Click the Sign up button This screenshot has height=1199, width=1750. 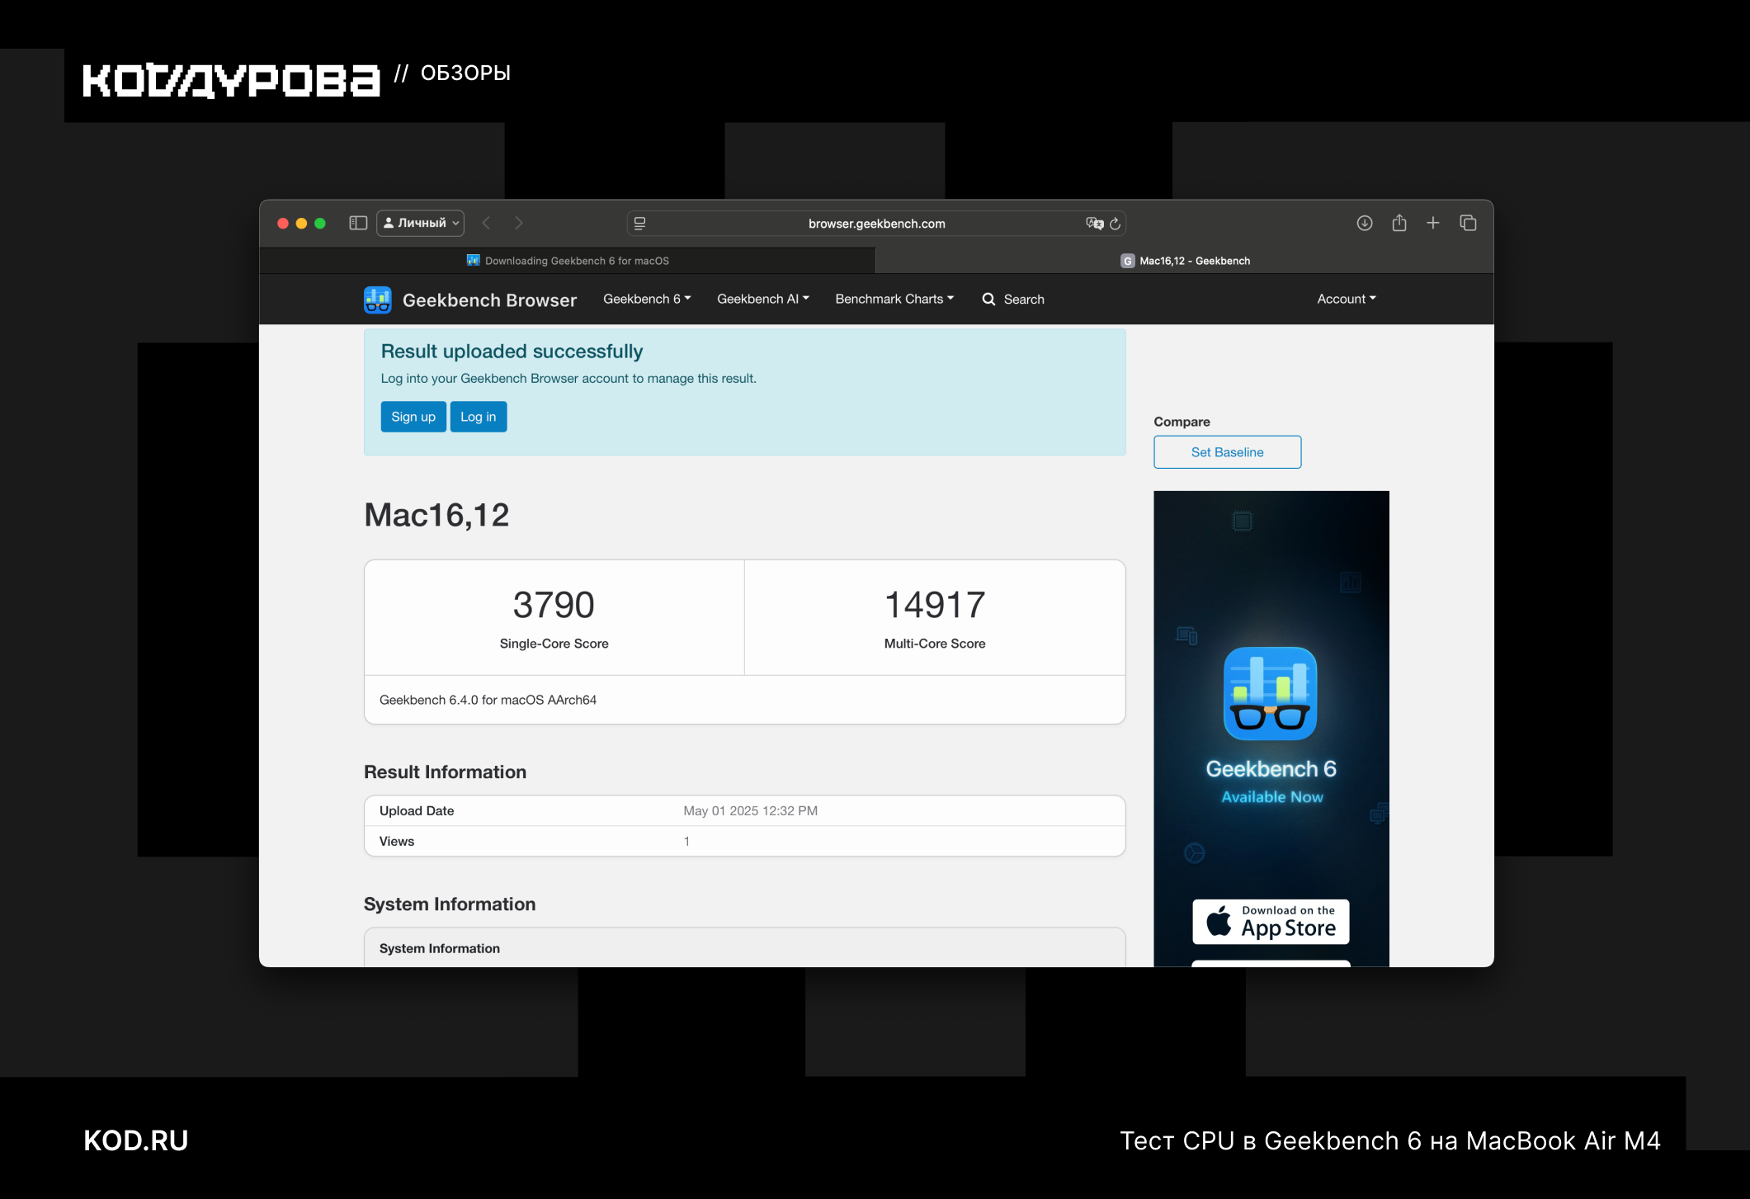tap(413, 417)
